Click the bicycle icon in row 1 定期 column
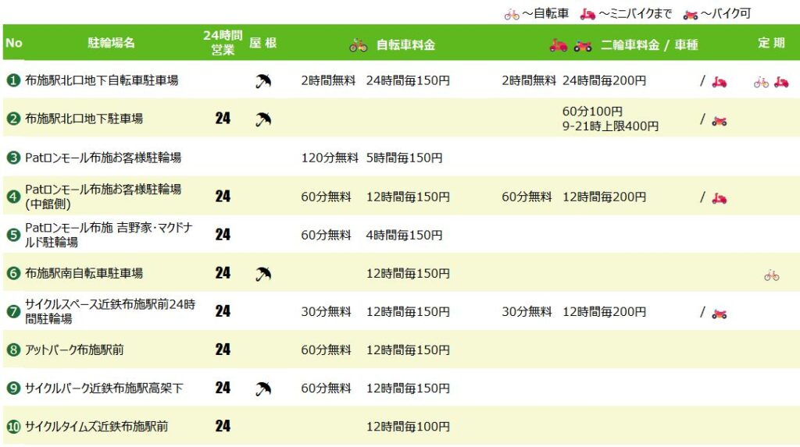This screenshot has height=447, width=800. click(x=761, y=82)
